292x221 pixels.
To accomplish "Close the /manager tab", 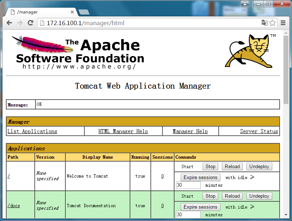I will pos(72,12).
